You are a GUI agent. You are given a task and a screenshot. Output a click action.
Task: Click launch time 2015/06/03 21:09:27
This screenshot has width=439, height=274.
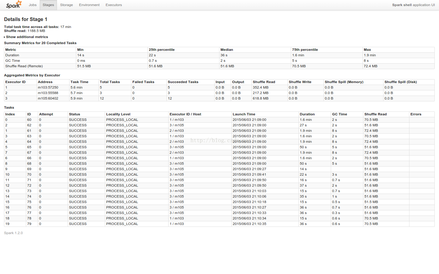coord(249,169)
